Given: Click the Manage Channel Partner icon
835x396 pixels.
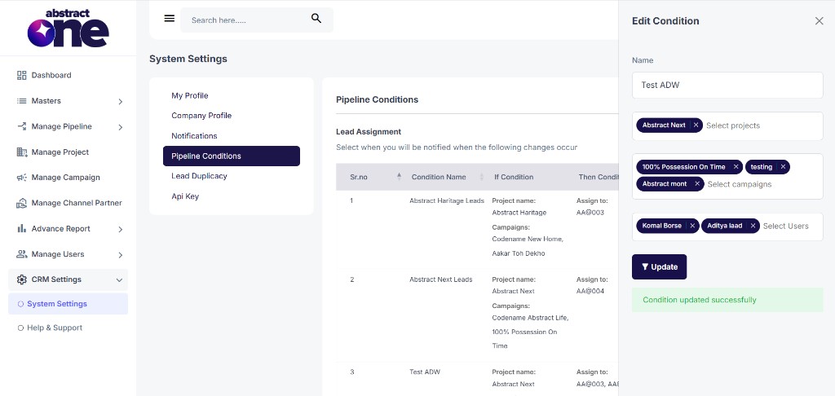Looking at the screenshot, I should pos(22,203).
